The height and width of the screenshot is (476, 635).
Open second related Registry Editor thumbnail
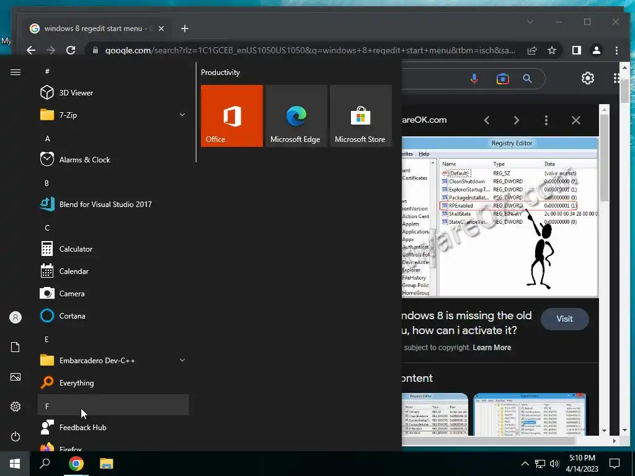point(530,415)
